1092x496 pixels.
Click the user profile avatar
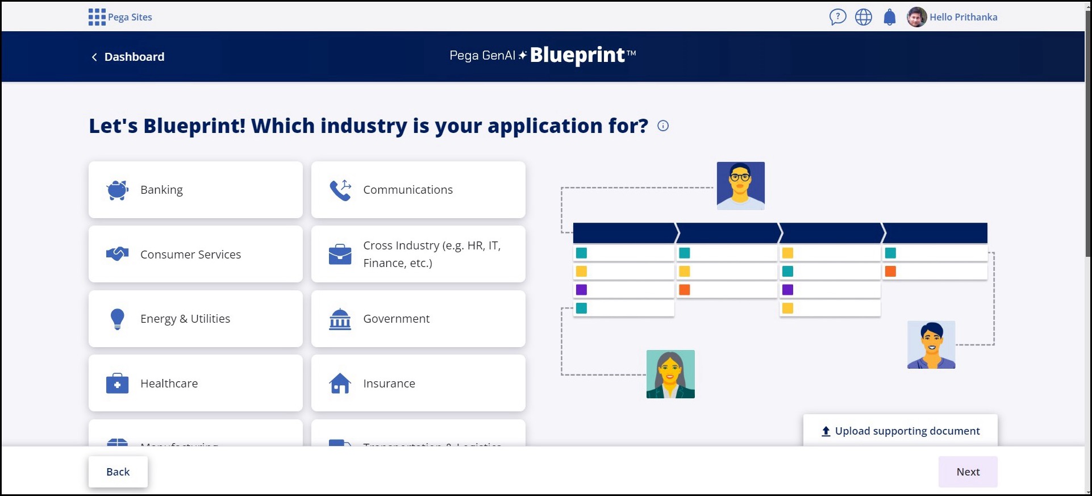click(916, 17)
